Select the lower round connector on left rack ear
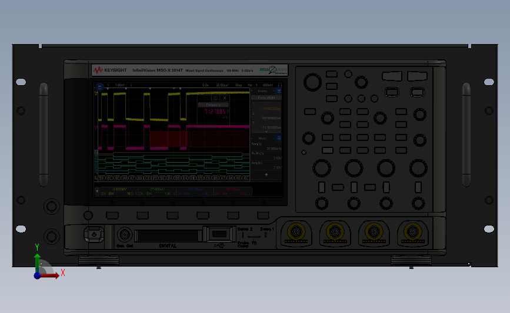The image size is (510, 313). (51, 236)
